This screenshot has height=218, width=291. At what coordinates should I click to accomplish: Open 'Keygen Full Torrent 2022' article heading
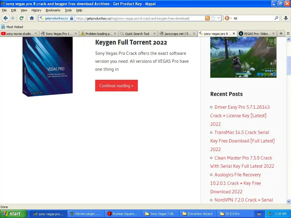coord(131,42)
